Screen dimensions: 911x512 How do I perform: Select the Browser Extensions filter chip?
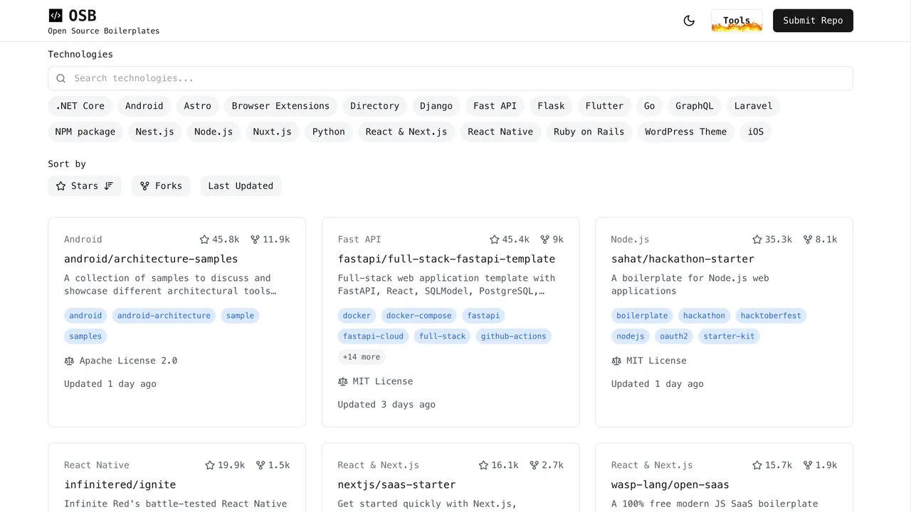point(280,106)
